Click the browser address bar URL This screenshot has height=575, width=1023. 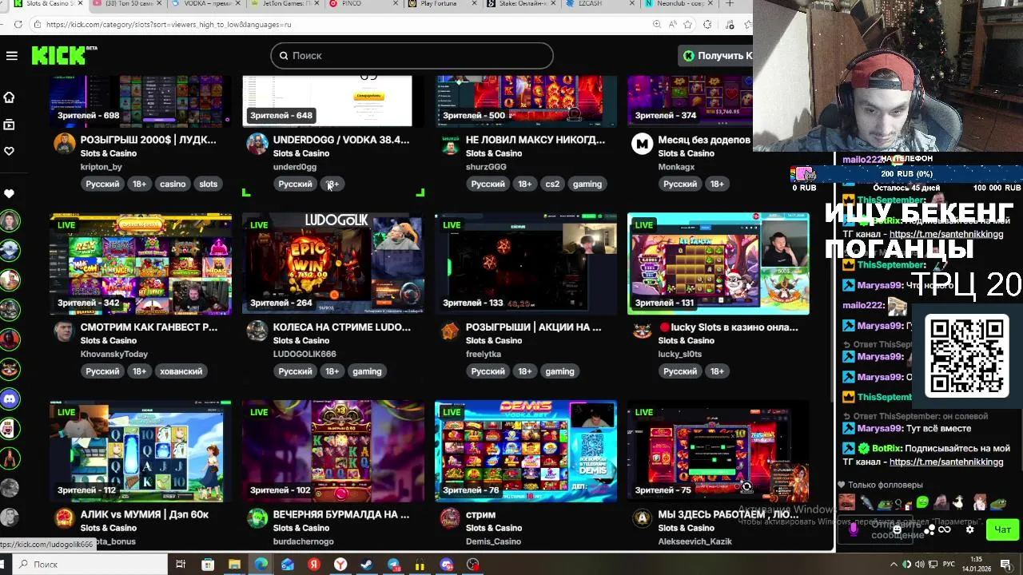click(x=169, y=25)
